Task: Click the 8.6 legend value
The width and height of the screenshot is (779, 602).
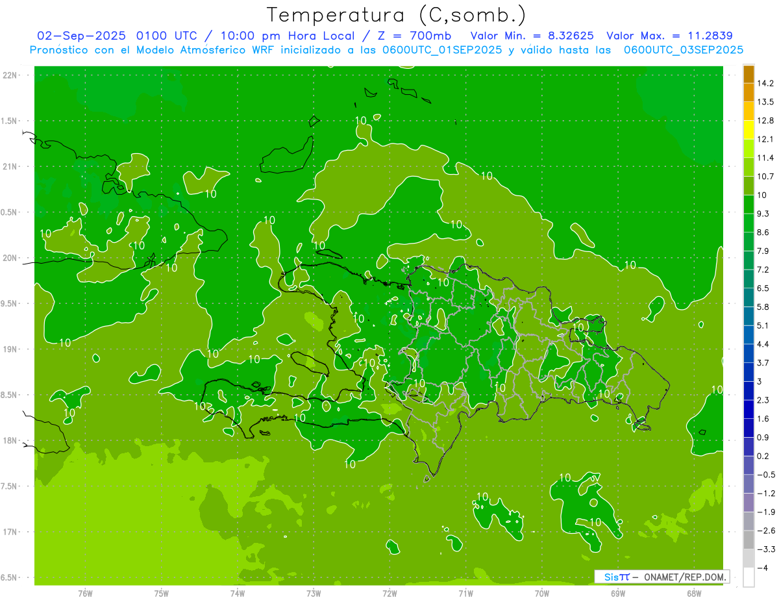Action: click(x=763, y=232)
